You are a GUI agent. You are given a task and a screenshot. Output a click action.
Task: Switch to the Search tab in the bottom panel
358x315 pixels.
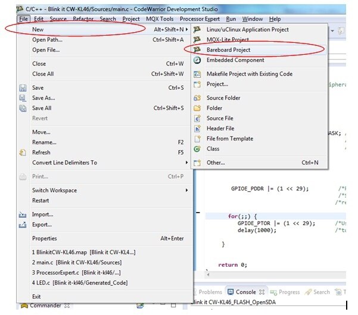[317, 292]
